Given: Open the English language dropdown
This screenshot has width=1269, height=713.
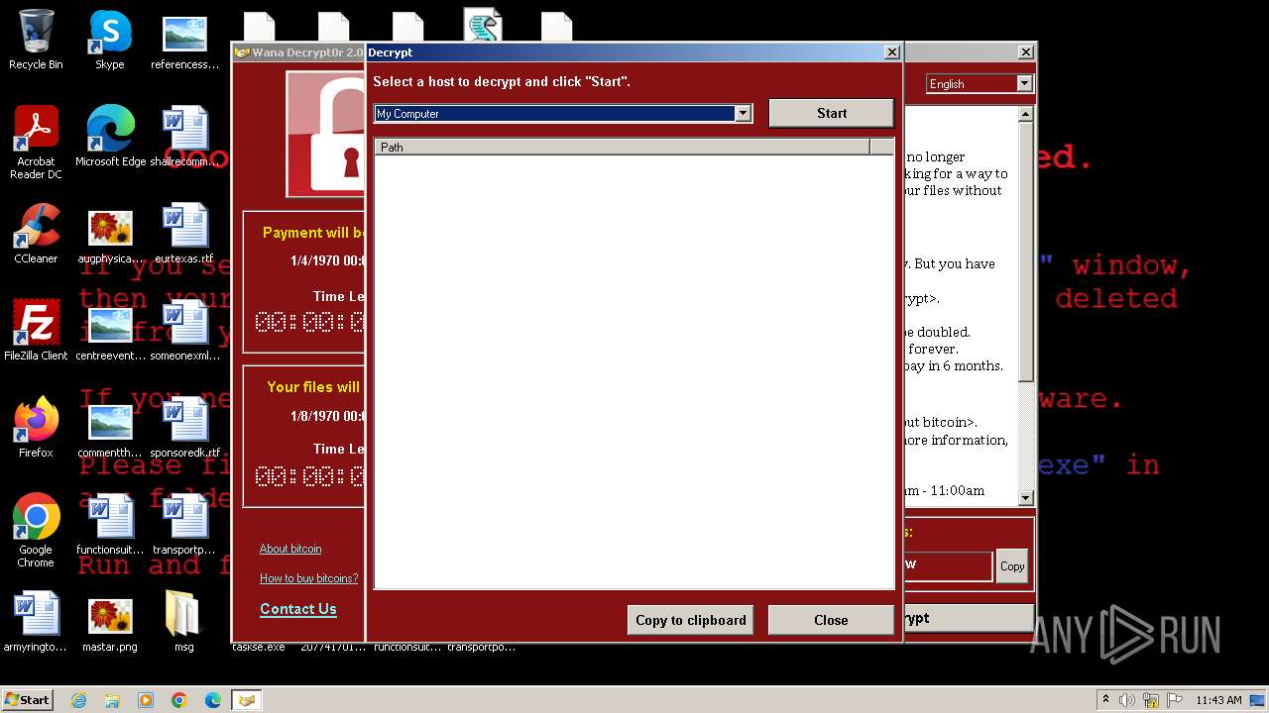Looking at the screenshot, I should click(x=1024, y=83).
